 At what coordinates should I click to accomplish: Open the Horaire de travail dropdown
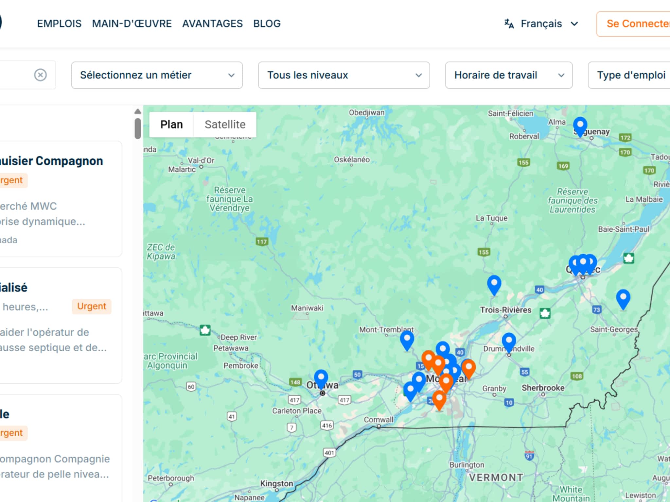click(508, 75)
